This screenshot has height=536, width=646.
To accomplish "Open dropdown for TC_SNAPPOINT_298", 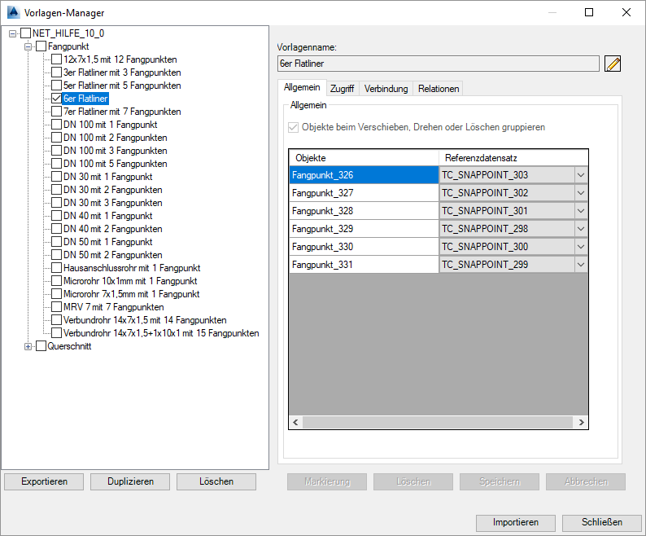I will (581, 229).
